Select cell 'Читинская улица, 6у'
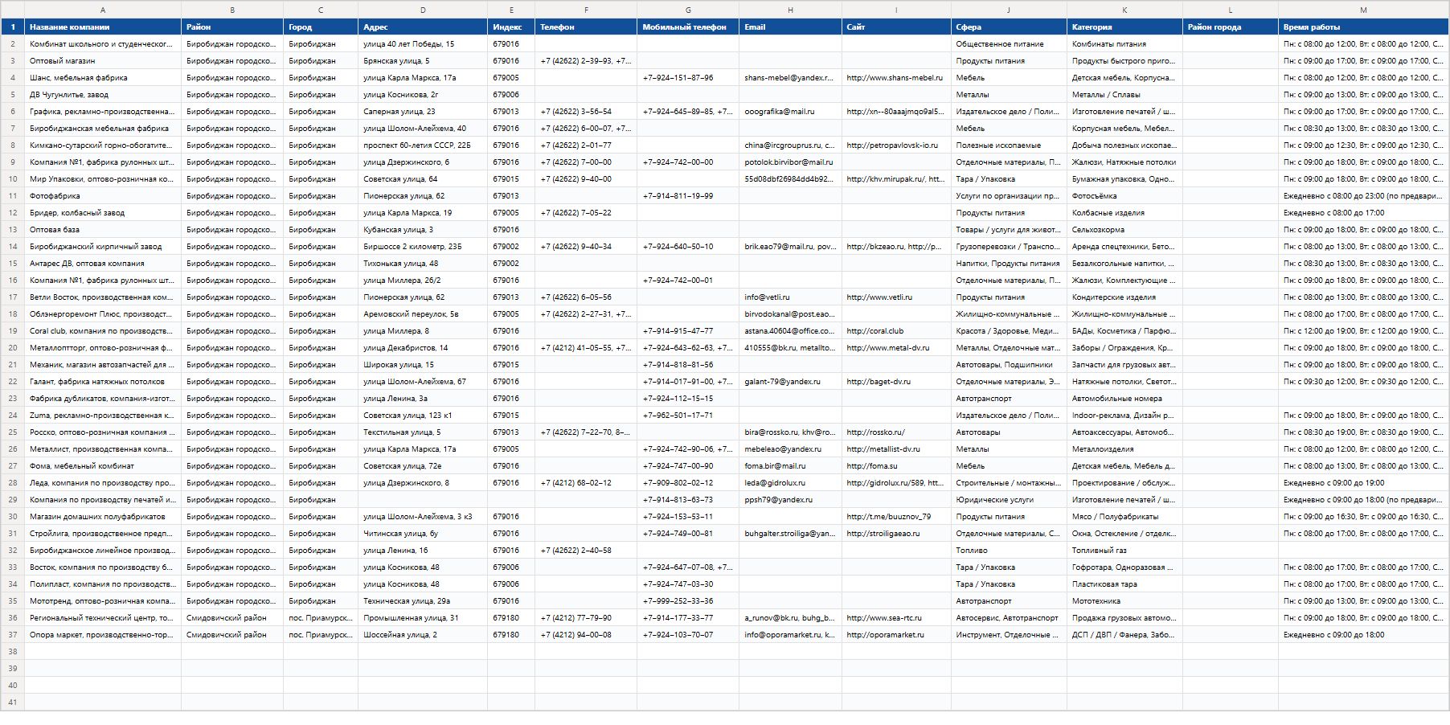 [x=423, y=534]
